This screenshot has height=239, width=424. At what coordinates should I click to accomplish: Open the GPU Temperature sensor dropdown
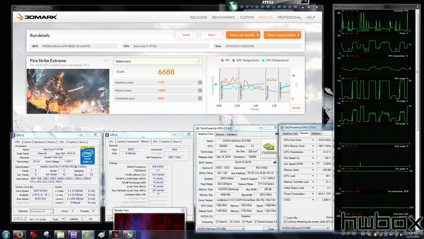(313, 152)
